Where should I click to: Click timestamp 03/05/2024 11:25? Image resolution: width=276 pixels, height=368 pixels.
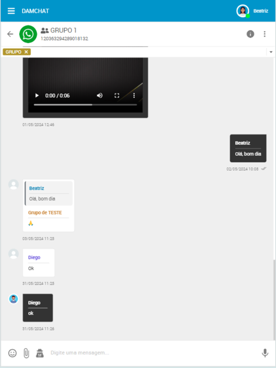click(x=38, y=239)
